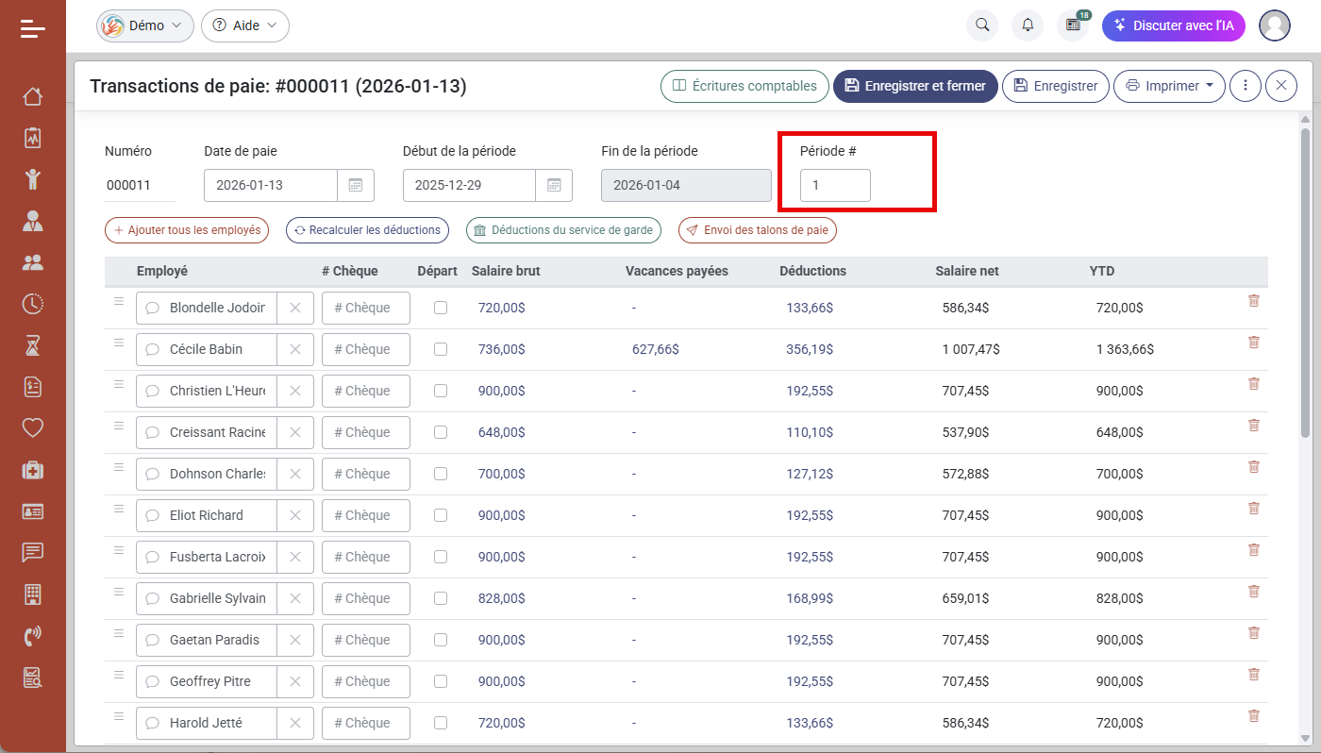Viewport: 1321px width, 753px height.
Task: Open the notifications bell
Action: [1028, 25]
